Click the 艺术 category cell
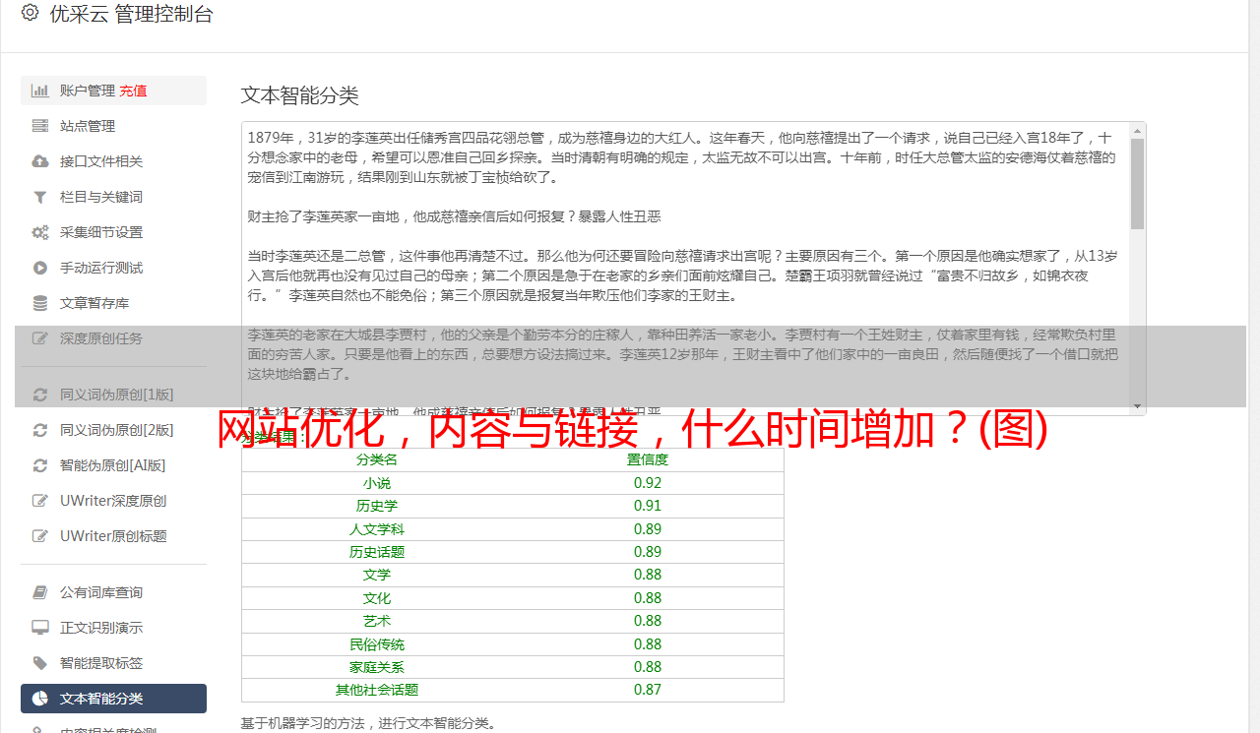The width and height of the screenshot is (1260, 733). 377,621
